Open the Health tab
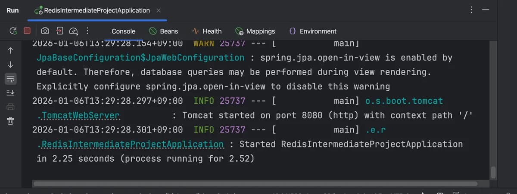Viewport: 517px width, 194px height. [206, 31]
